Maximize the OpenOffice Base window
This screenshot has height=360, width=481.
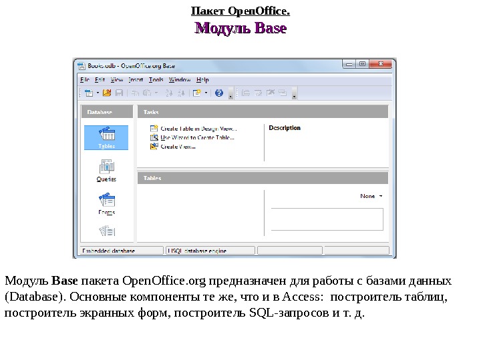pos(363,64)
